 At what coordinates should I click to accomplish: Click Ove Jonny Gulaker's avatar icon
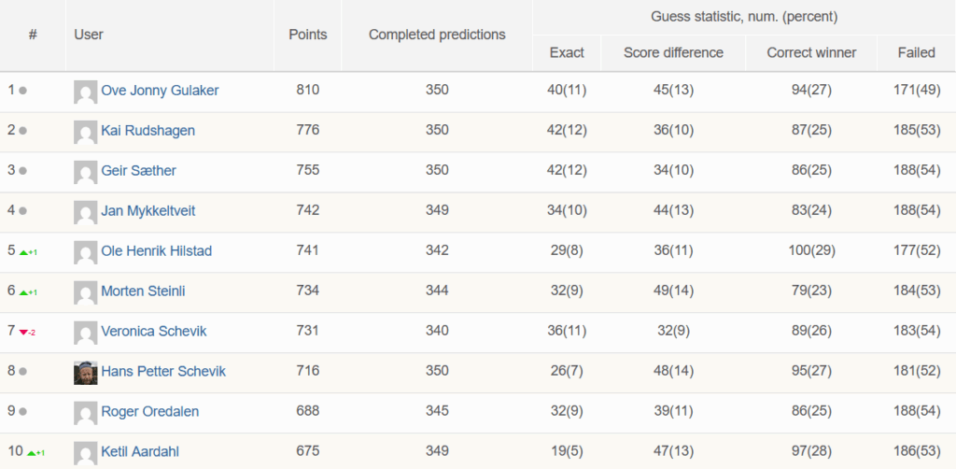(85, 92)
